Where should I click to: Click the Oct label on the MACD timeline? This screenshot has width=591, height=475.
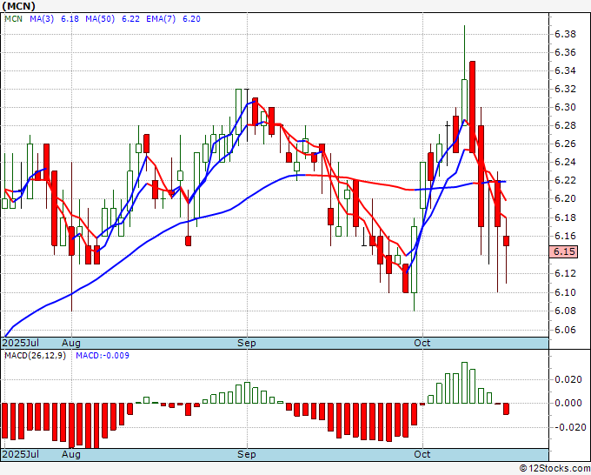pyautogui.click(x=422, y=454)
